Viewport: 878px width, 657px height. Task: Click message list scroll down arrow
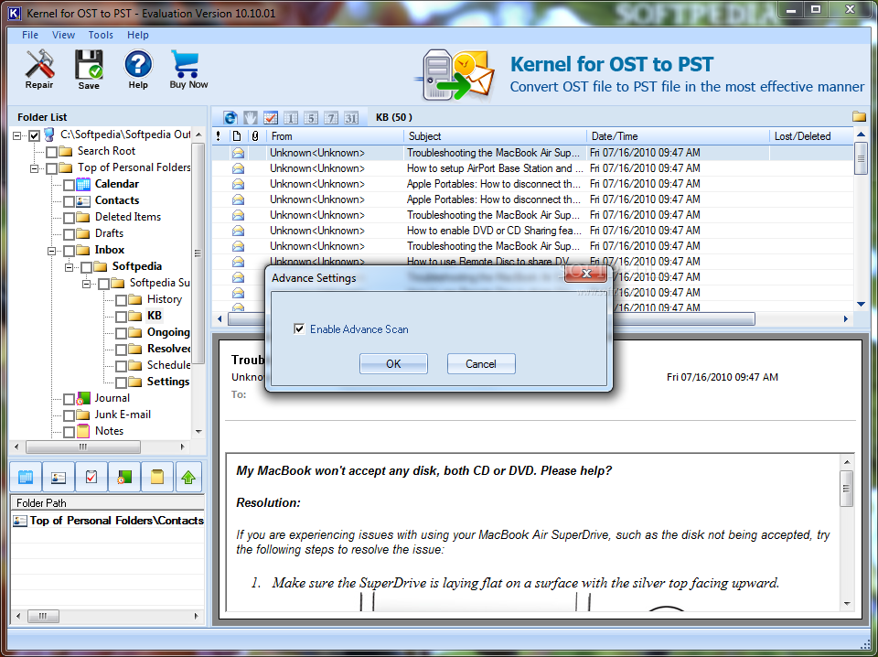(861, 304)
